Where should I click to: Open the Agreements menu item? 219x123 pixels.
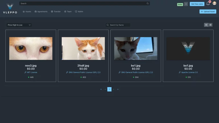point(41,12)
